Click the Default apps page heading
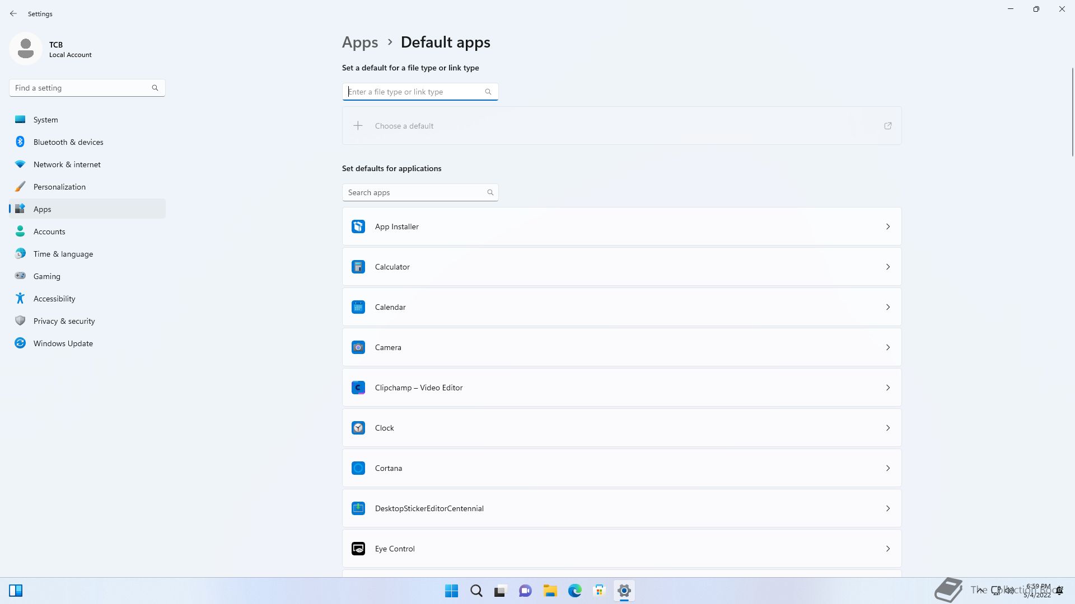The height and width of the screenshot is (604, 1075). pos(446,43)
